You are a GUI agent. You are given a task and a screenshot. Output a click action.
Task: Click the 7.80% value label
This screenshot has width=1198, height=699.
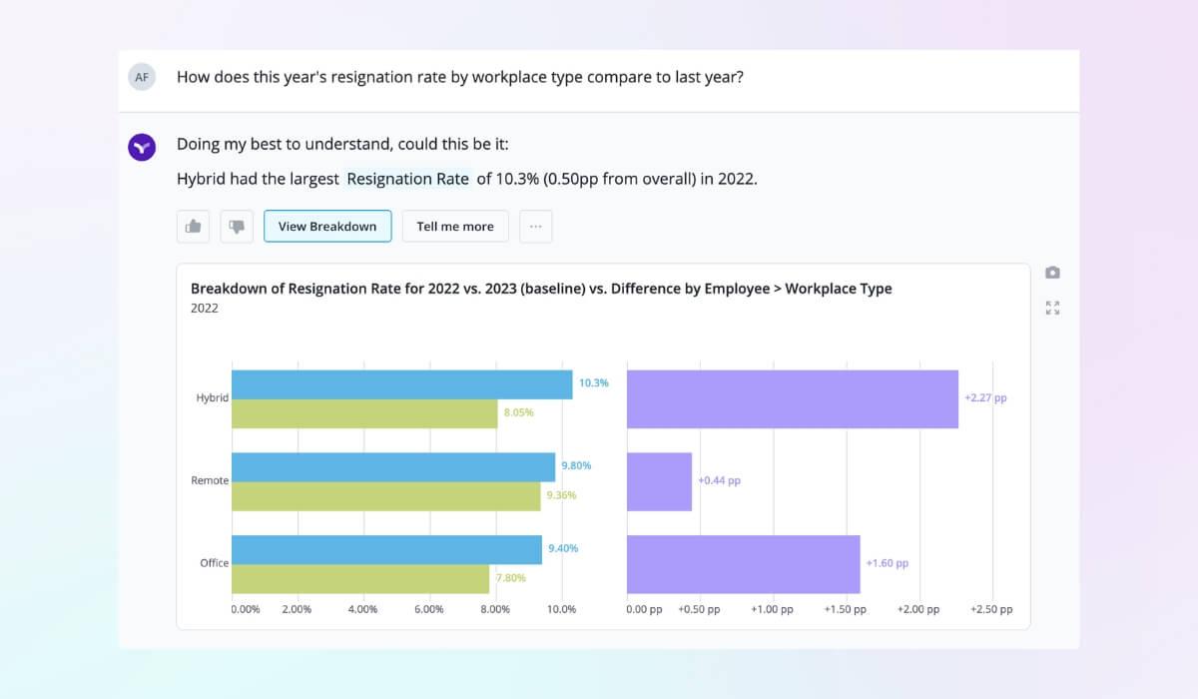pyautogui.click(x=509, y=578)
